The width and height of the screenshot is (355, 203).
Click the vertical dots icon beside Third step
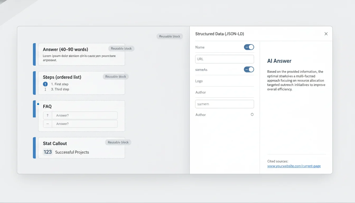(x=45, y=89)
